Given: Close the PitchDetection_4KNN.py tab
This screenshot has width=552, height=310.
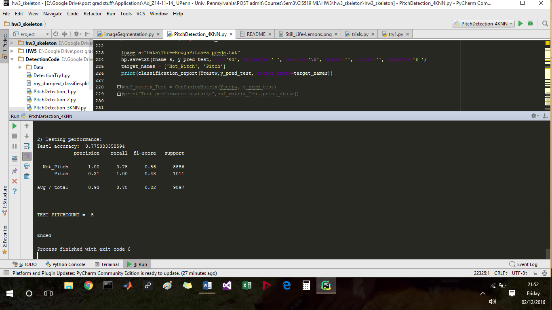Looking at the screenshot, I should [230, 34].
